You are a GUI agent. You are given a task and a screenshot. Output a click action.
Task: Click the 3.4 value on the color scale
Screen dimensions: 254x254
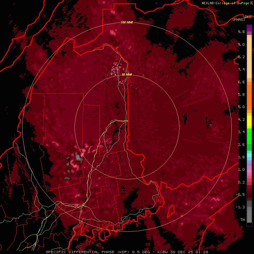(241, 132)
